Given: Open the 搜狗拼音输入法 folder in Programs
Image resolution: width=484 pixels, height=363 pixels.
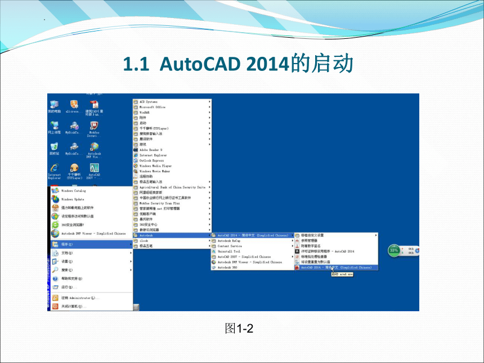Looking at the screenshot, I should tap(172, 134).
